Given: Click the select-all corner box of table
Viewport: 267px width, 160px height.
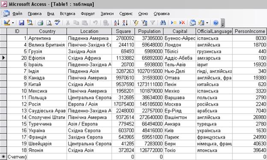Looking at the screenshot, I should pyautogui.click(x=3, y=31).
